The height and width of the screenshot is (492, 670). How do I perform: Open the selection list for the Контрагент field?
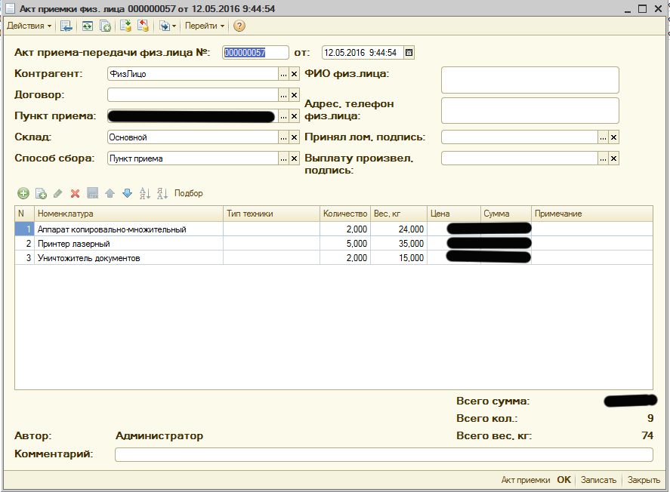[x=283, y=74]
